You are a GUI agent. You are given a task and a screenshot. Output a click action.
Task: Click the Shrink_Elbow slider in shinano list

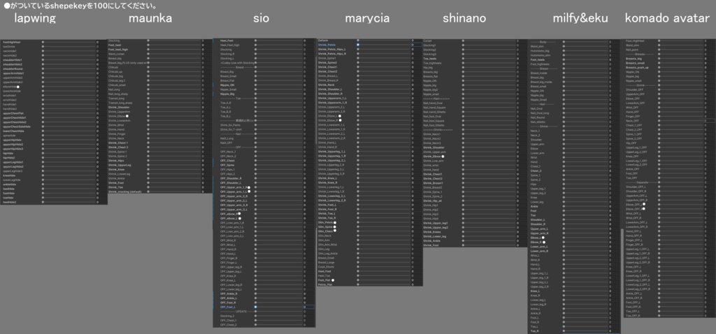coord(489,157)
